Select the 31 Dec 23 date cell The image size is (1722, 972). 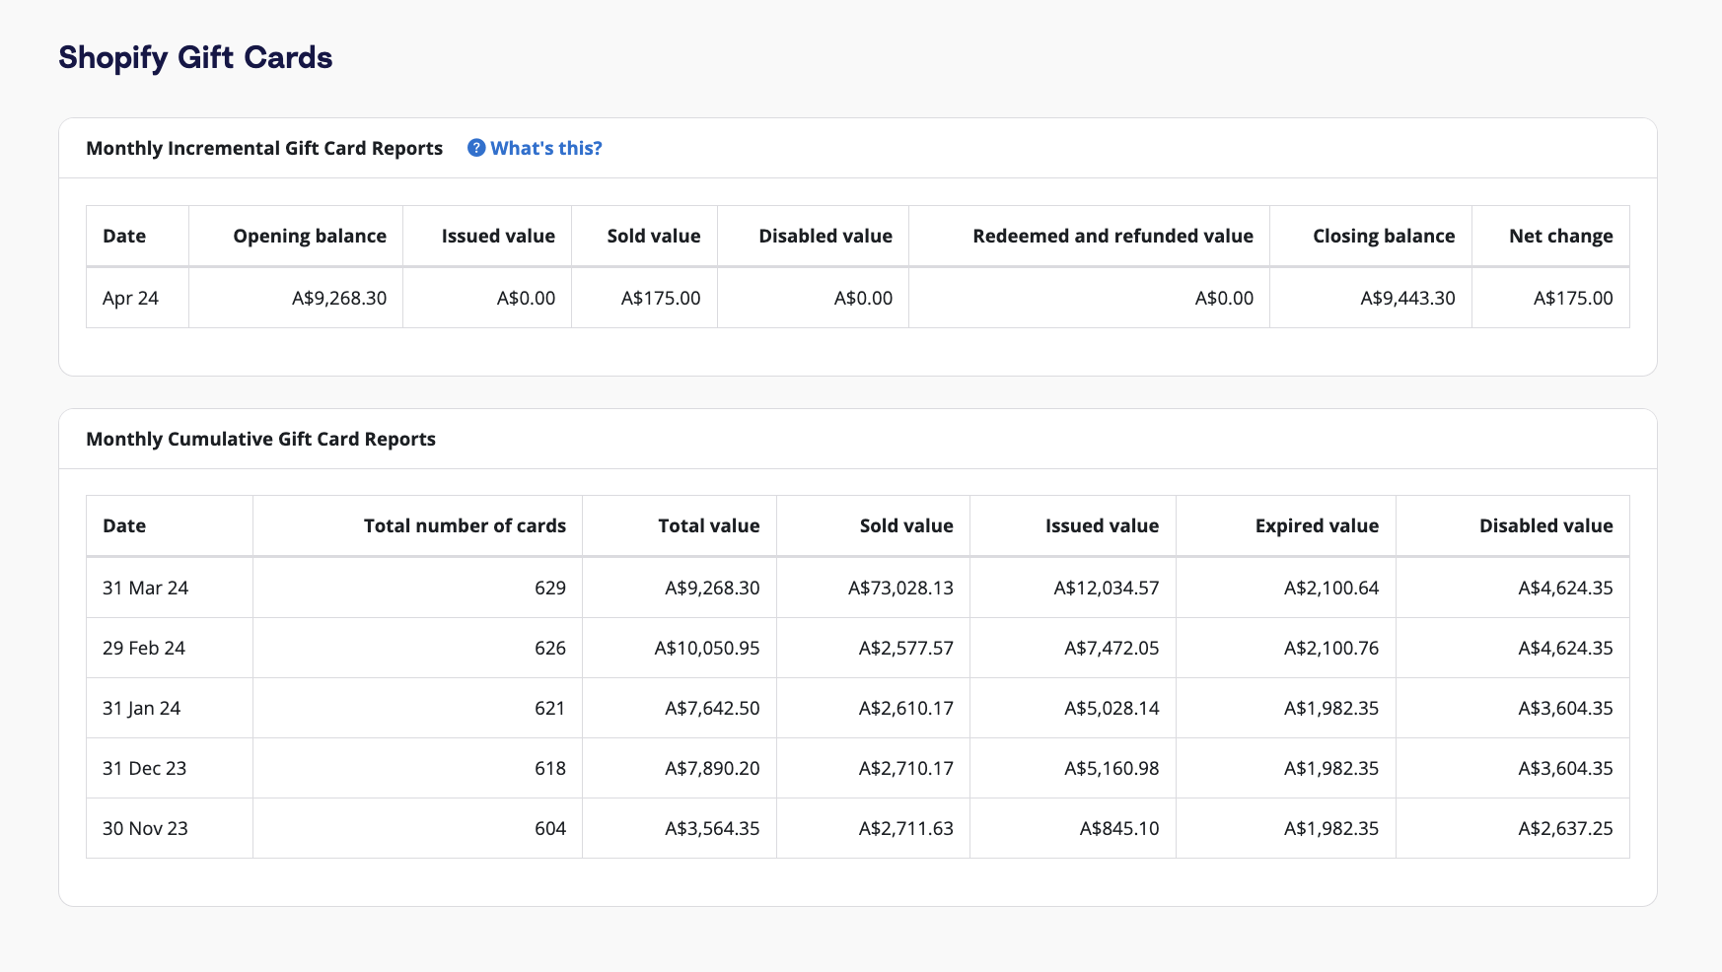[170, 768]
